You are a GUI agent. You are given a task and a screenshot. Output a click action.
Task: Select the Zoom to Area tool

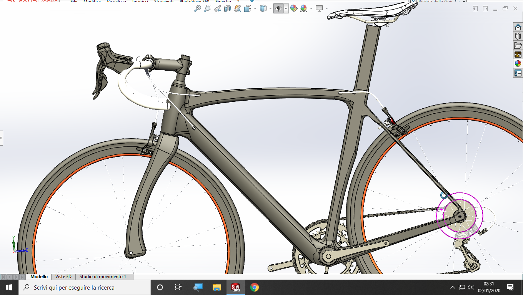(208, 8)
